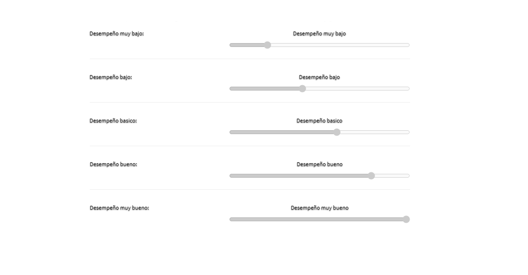
Task: Click filled track of Desempeño muy bueno slider
Action: (316, 219)
